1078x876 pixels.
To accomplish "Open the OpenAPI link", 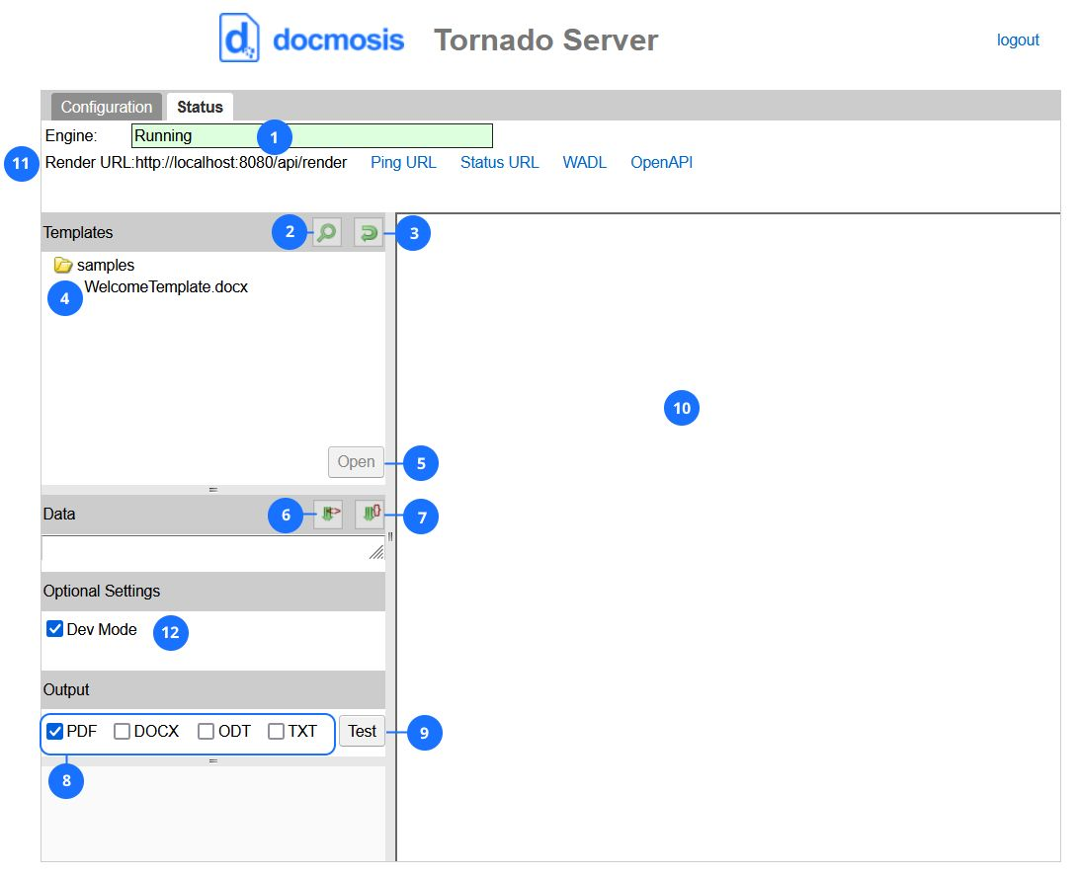I will pyautogui.click(x=661, y=162).
